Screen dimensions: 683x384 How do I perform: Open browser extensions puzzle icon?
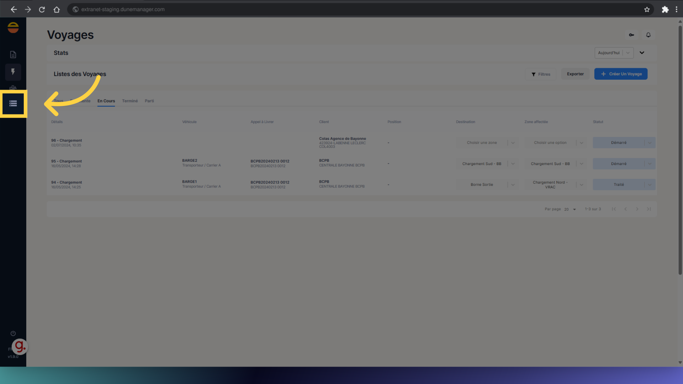pos(665,10)
